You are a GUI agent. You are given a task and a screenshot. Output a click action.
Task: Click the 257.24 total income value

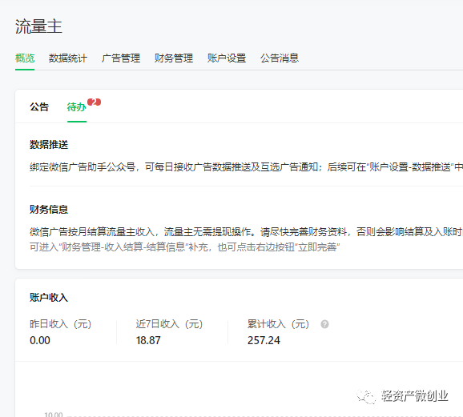pyautogui.click(x=264, y=341)
